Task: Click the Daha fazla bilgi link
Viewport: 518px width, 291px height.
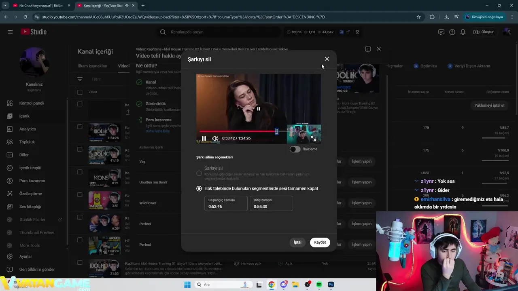Action: tap(157, 131)
